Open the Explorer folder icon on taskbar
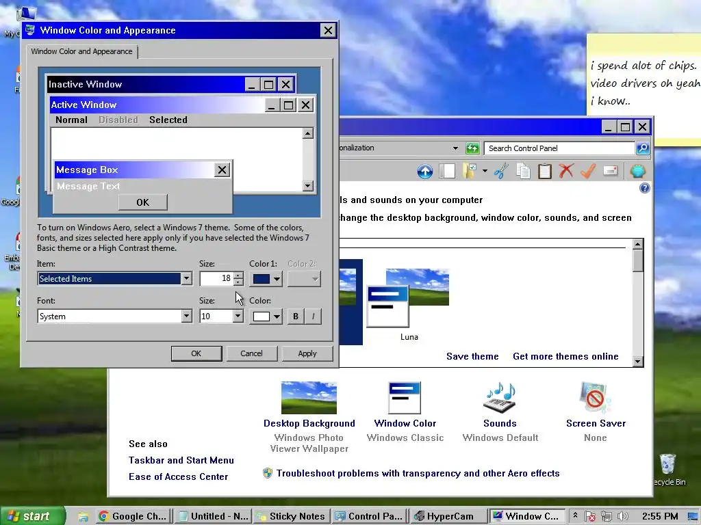Image resolution: width=701 pixels, height=525 pixels. [x=83, y=517]
